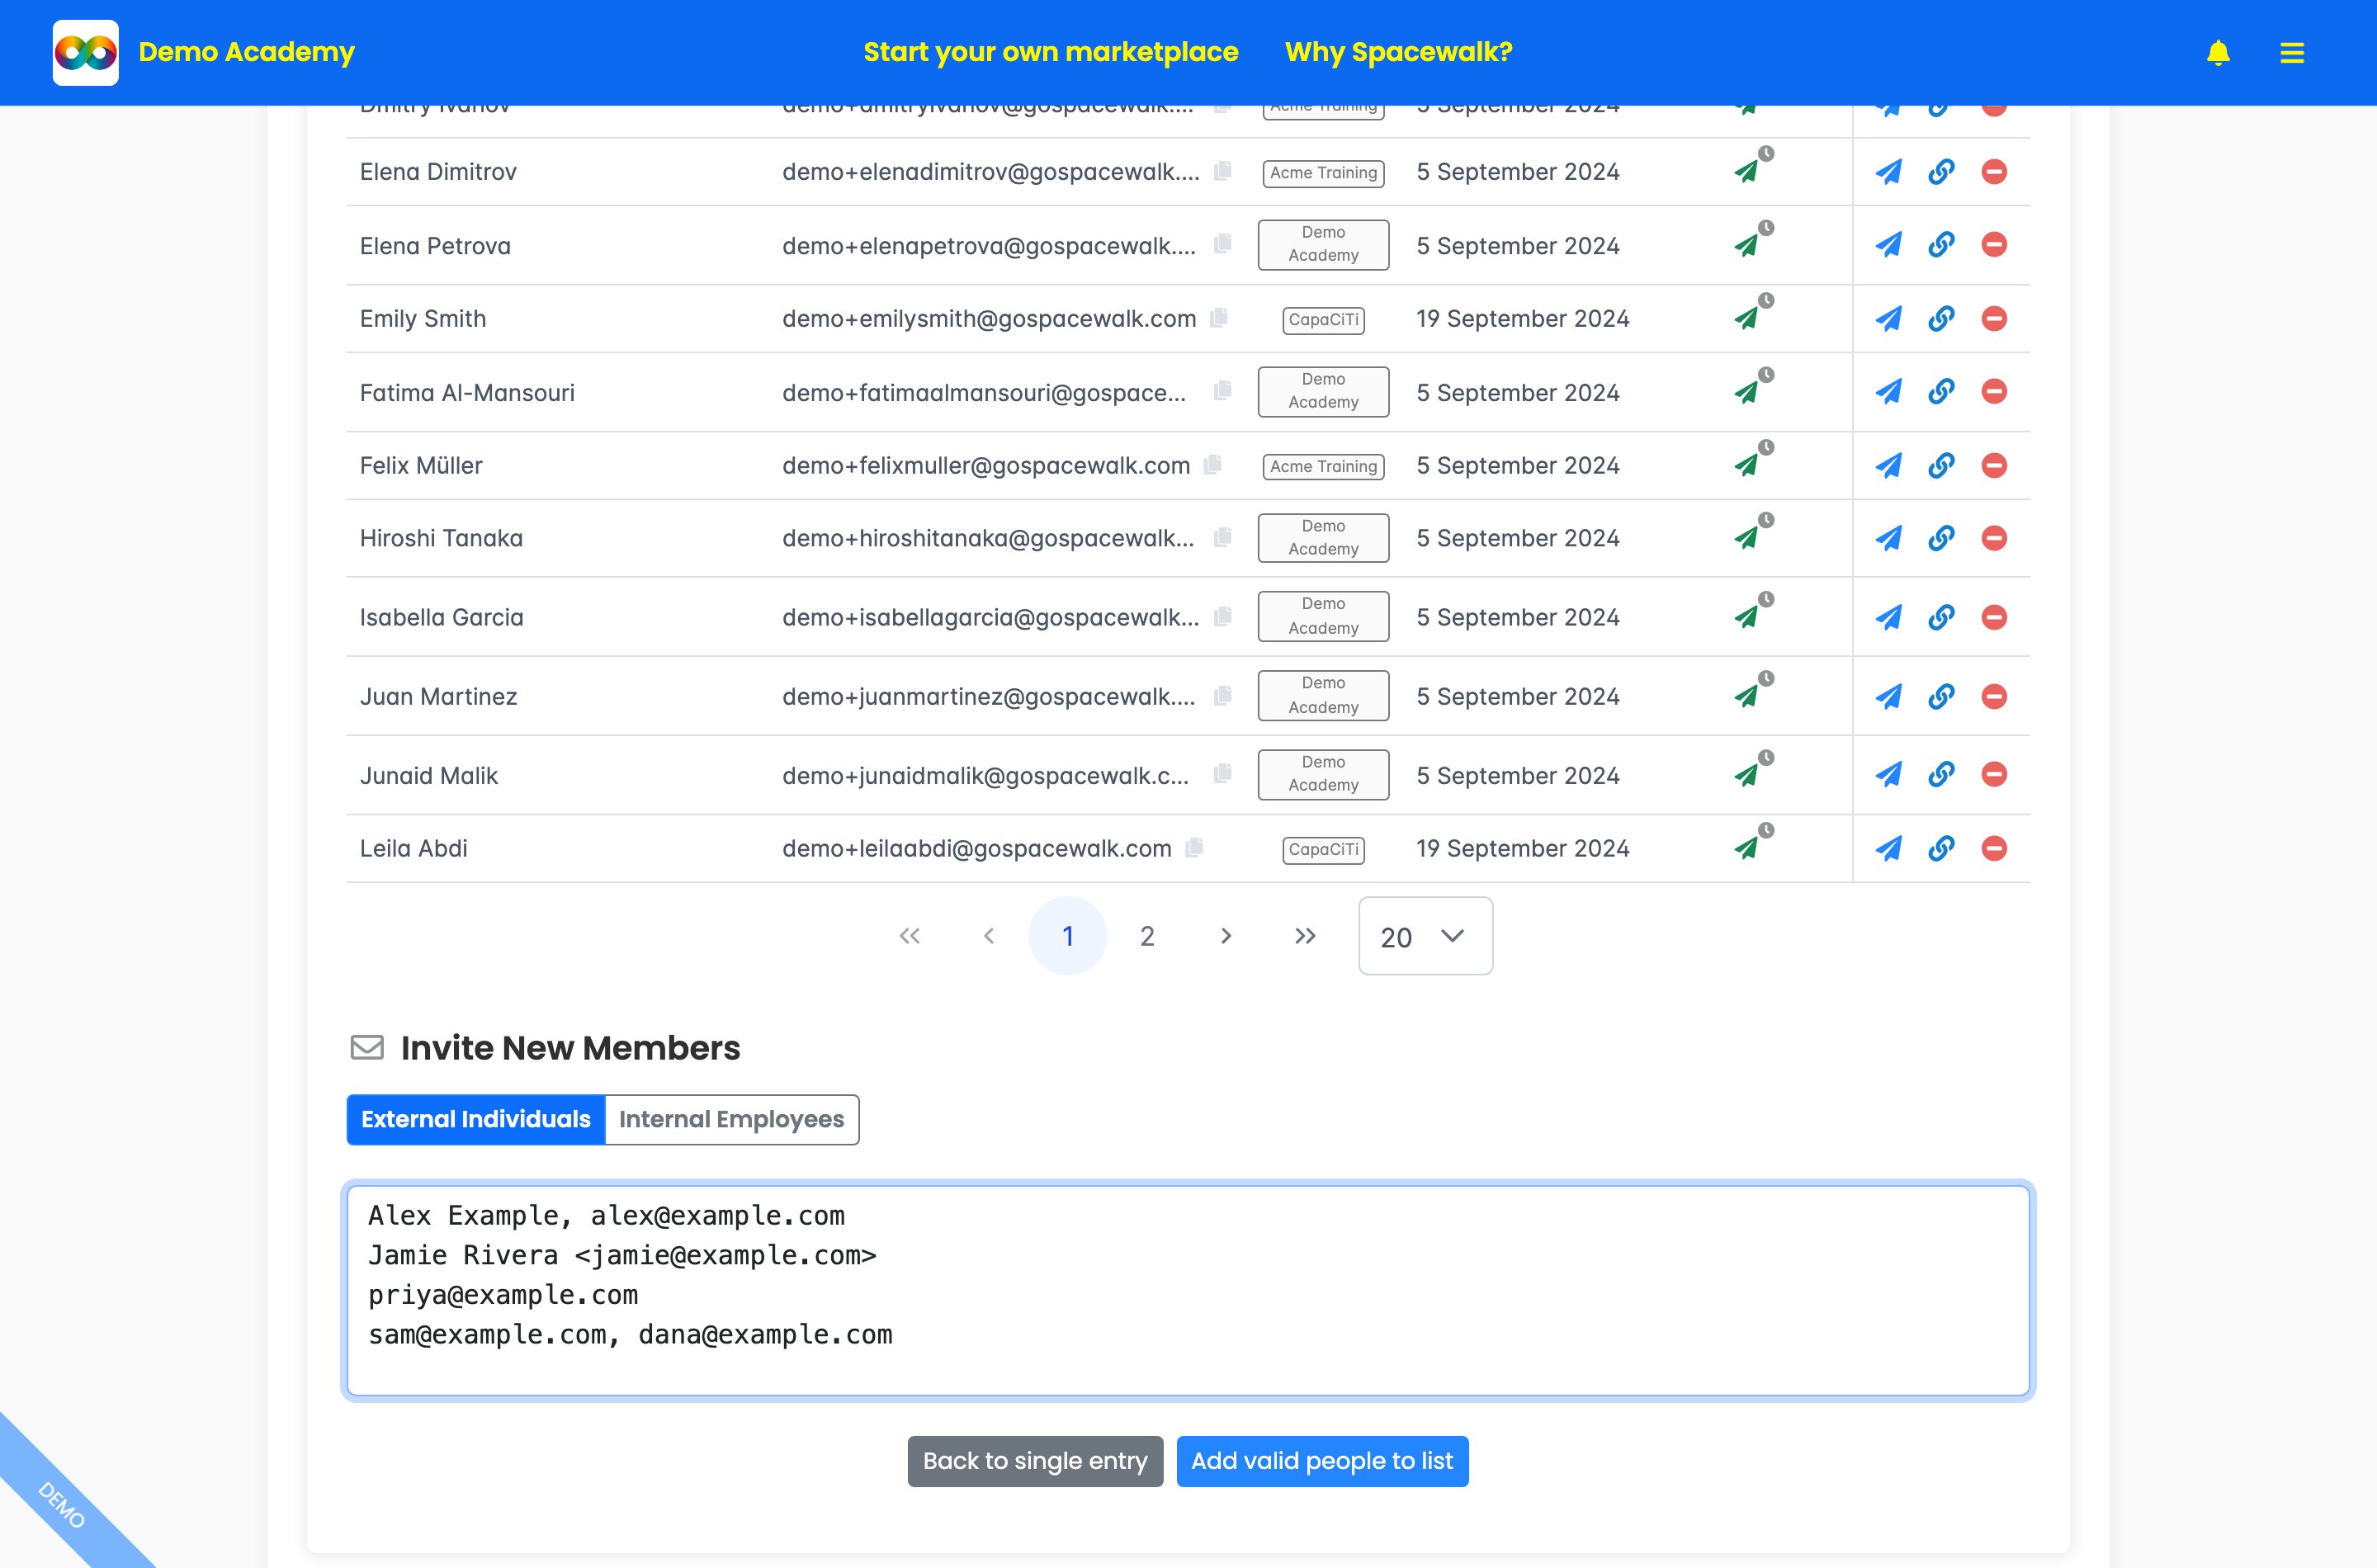Copy invite link for Emily Smith
The width and height of the screenshot is (2377, 1568).
(x=1941, y=319)
